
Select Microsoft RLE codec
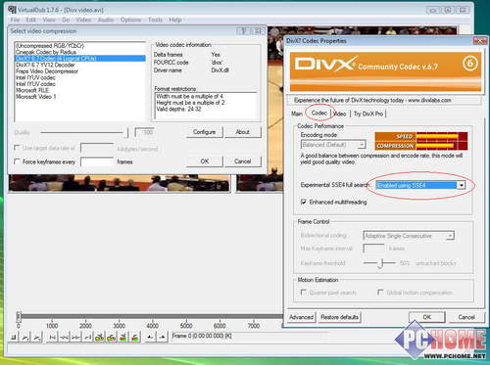[80, 90]
